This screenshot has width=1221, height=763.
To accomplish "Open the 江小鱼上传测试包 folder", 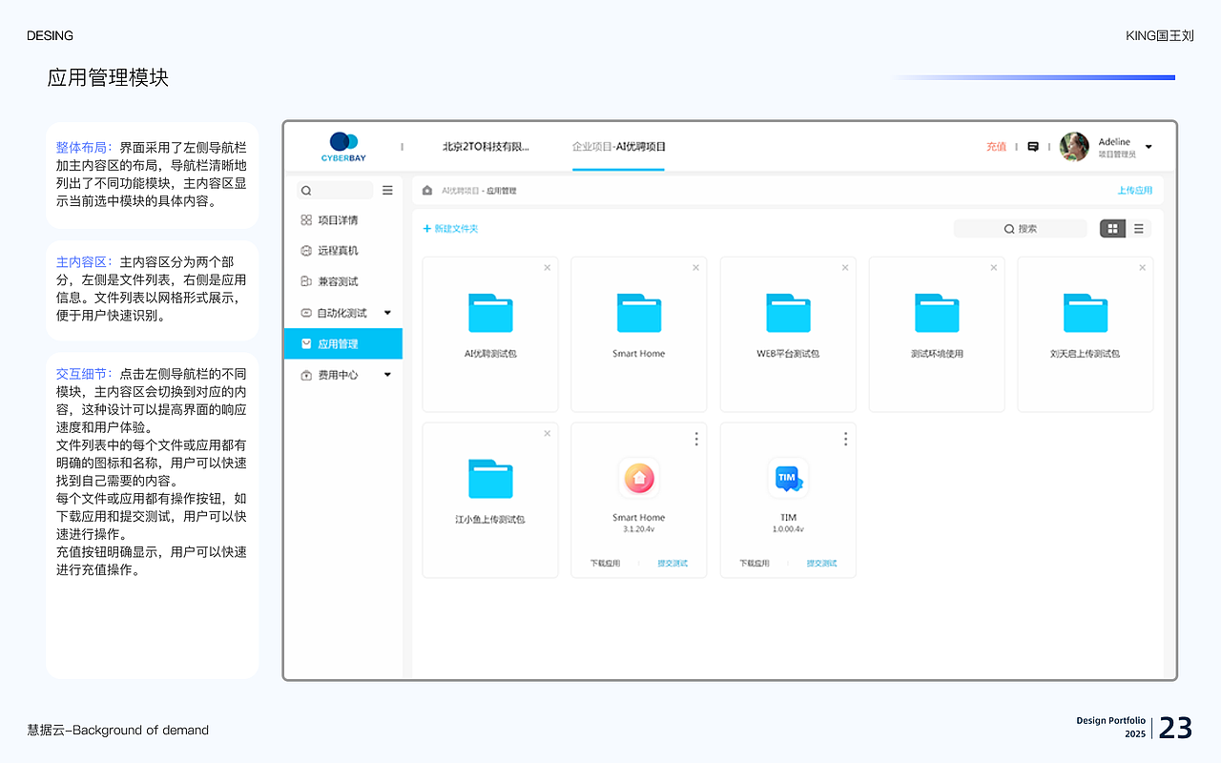I will click(490, 479).
